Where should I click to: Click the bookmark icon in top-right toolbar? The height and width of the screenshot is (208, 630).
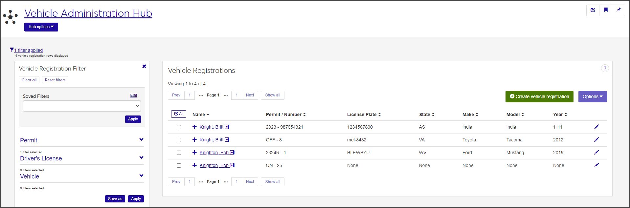click(x=606, y=10)
